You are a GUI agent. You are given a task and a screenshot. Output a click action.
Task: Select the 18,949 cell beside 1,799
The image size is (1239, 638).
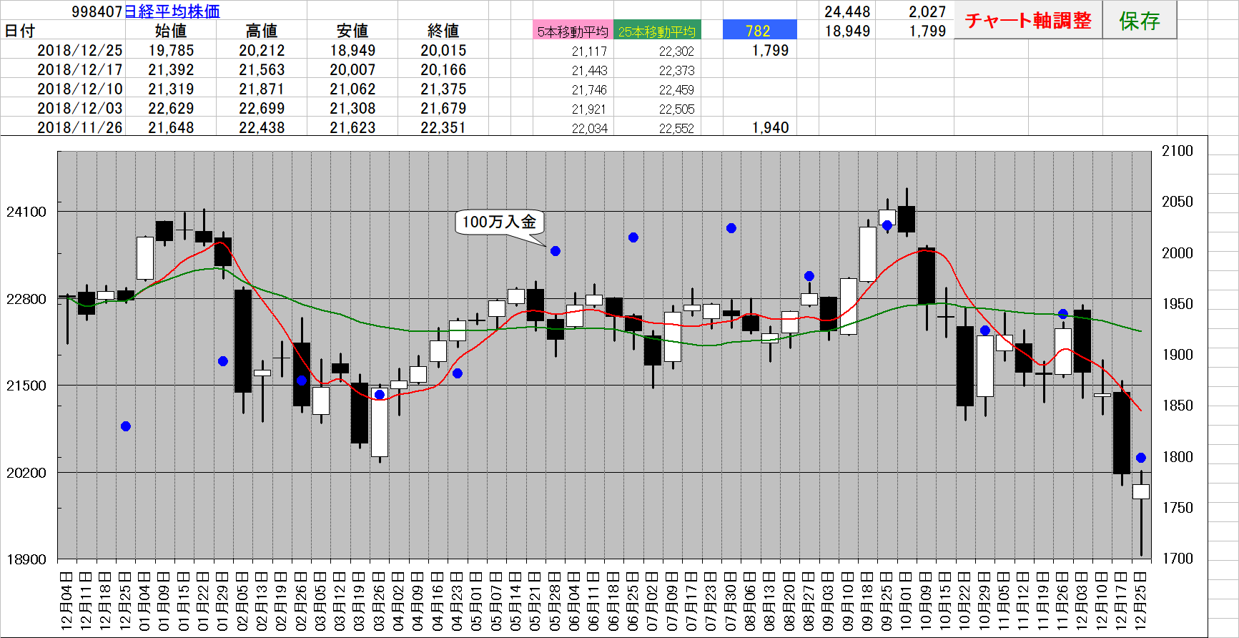846,31
